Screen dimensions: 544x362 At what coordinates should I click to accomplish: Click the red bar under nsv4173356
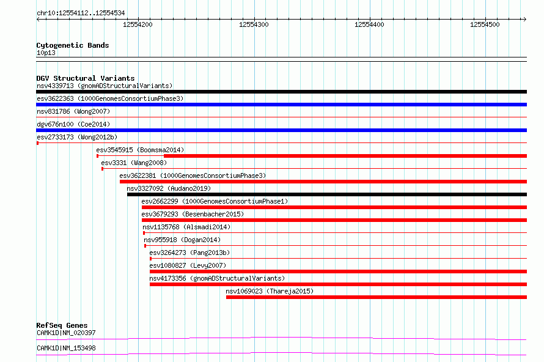[338, 284]
